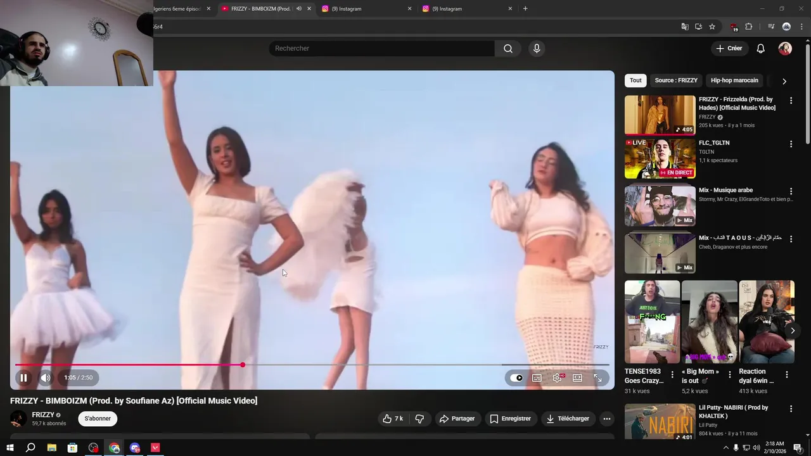The image size is (811, 456).
Task: Select the Hip-hop marocain chip
Action: 734,80
